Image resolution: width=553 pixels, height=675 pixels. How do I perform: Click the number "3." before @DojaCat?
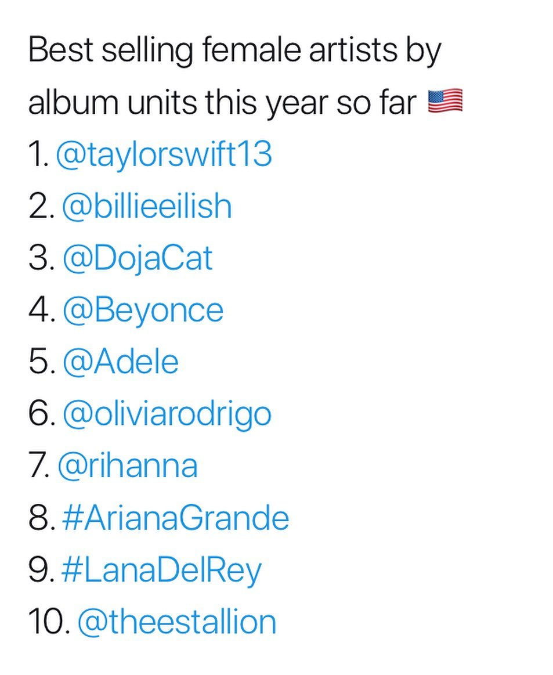41,259
